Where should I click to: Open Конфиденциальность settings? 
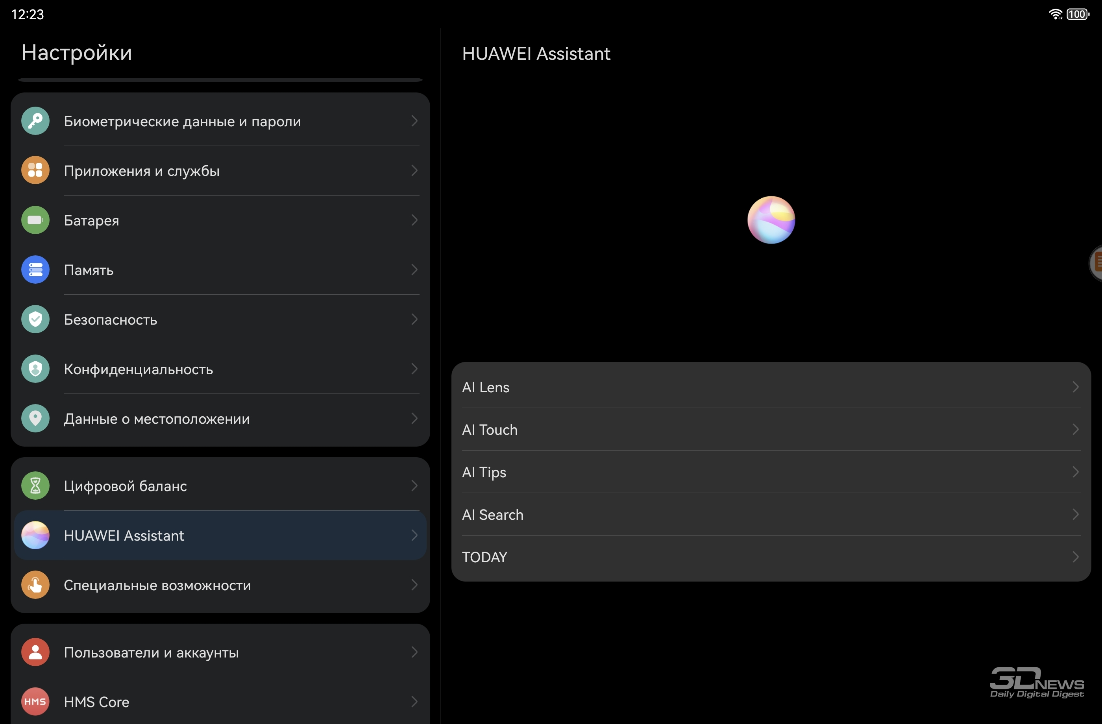(x=220, y=369)
